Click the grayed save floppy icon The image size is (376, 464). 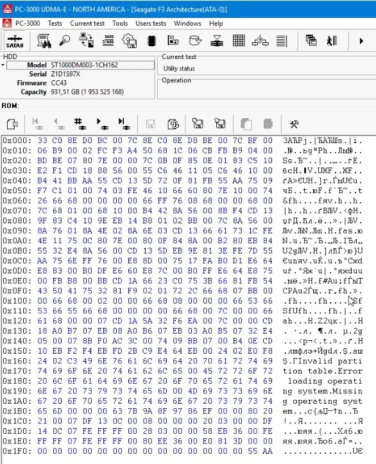pos(151,124)
